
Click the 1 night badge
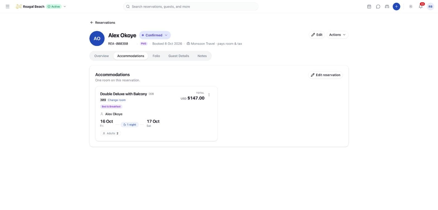coord(130,125)
